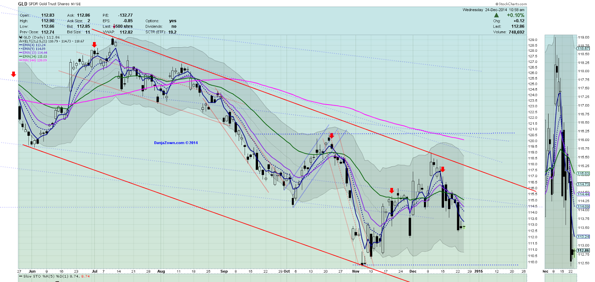Viewport: 595px width, 282px height.
Task: Click the Nov label on the date axis
Action: pyautogui.click(x=356, y=271)
